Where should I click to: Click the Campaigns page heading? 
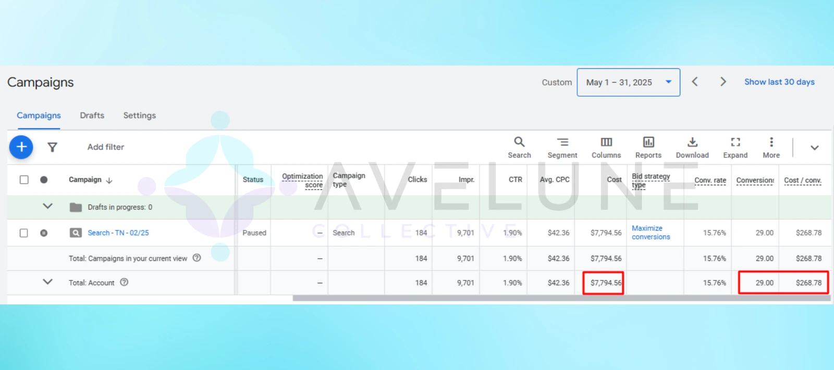tap(40, 82)
